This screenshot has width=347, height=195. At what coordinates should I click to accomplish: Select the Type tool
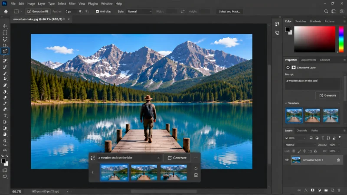(5, 116)
